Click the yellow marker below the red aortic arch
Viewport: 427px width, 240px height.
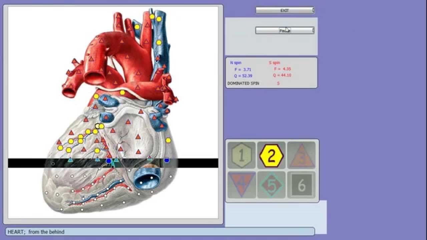coord(122,92)
